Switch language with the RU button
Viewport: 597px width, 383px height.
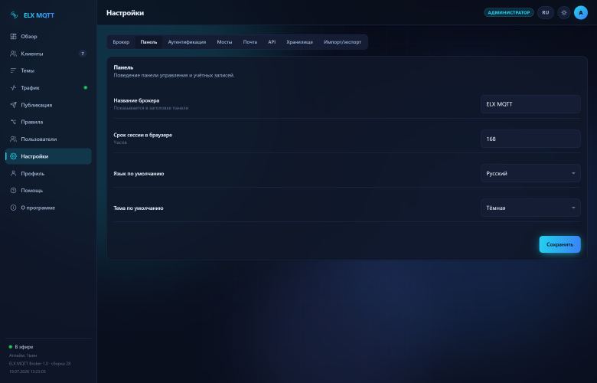pyautogui.click(x=546, y=12)
